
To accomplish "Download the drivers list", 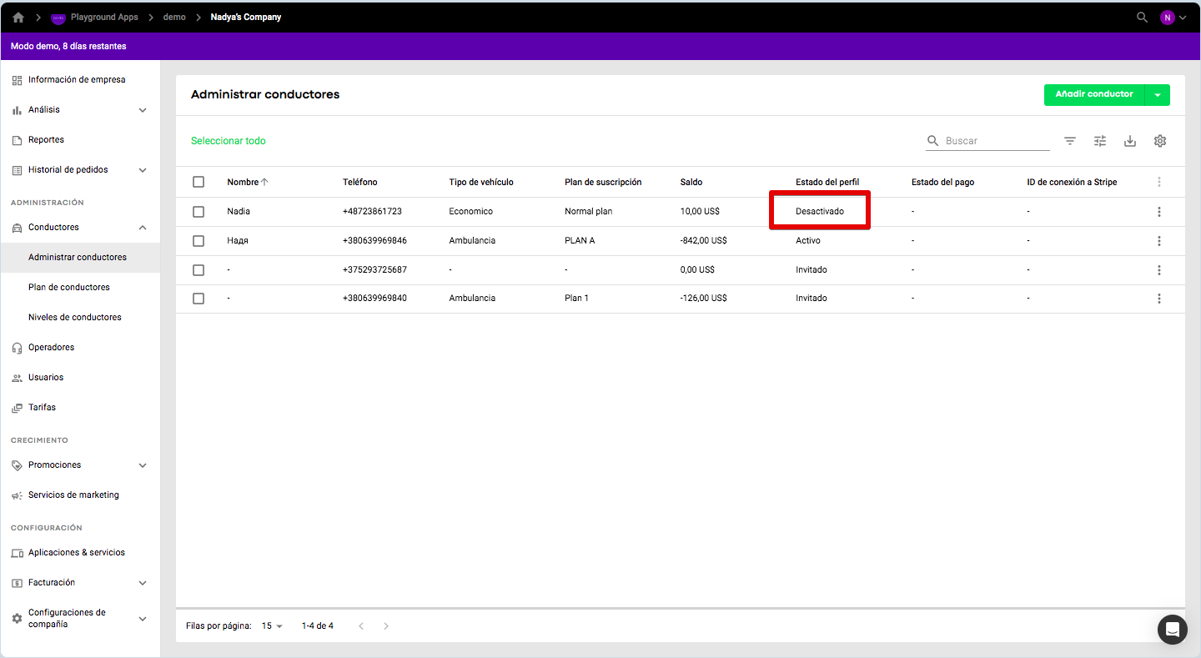I will coord(1130,141).
